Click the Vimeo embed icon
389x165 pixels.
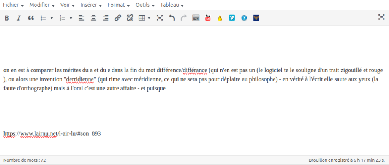tap(232, 18)
